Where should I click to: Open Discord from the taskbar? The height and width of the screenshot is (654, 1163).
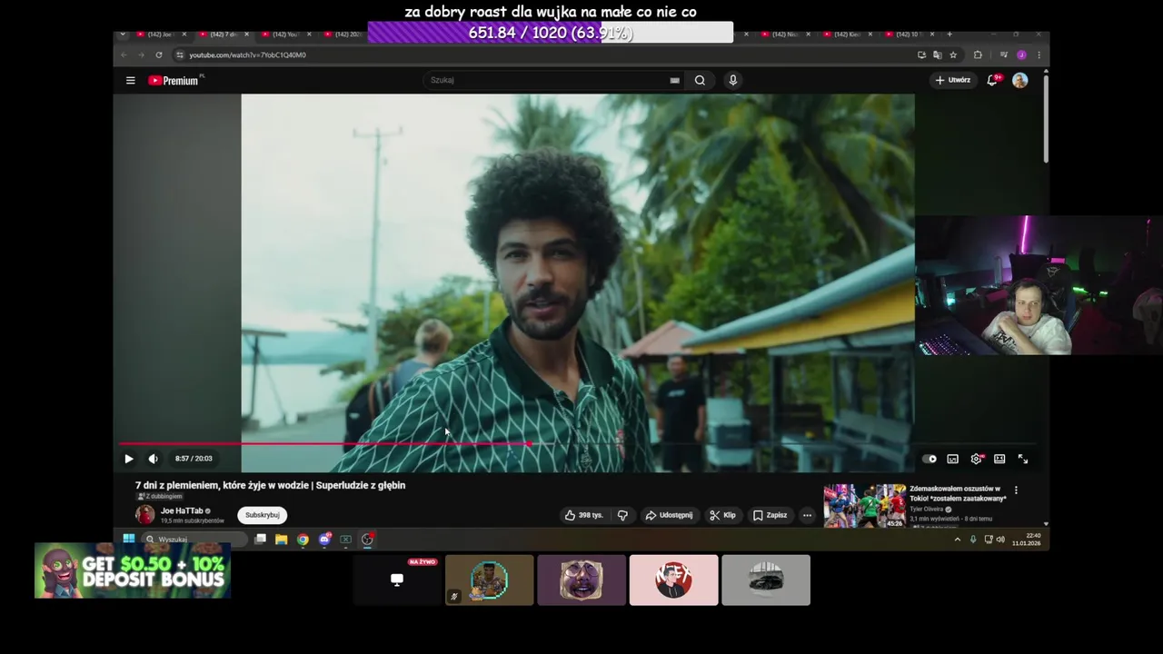pos(324,539)
